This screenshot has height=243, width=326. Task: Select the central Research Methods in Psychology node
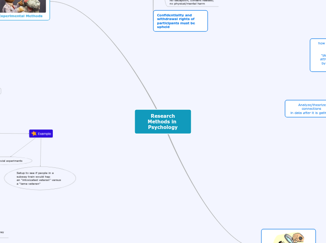click(x=163, y=121)
